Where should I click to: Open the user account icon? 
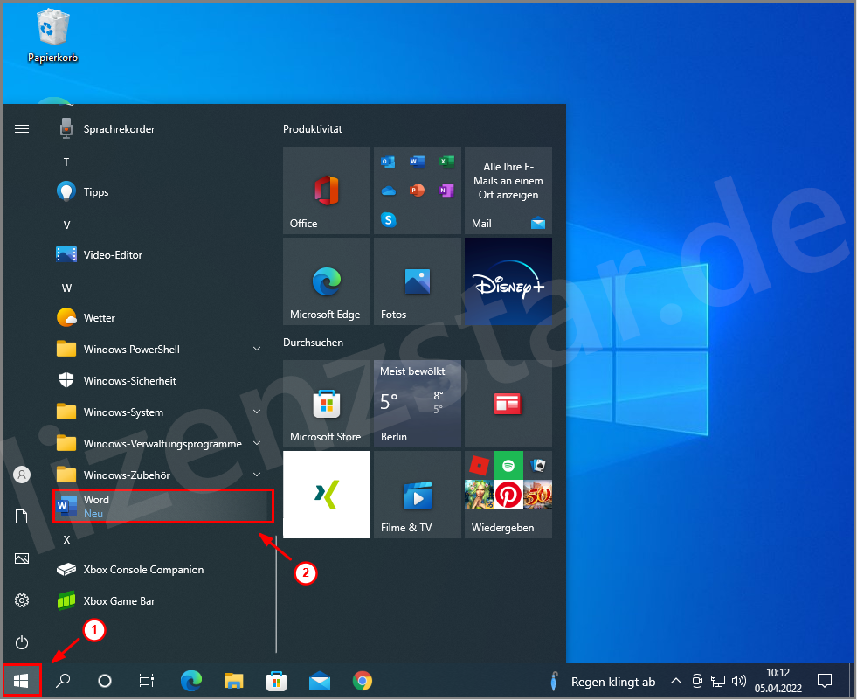tap(22, 475)
